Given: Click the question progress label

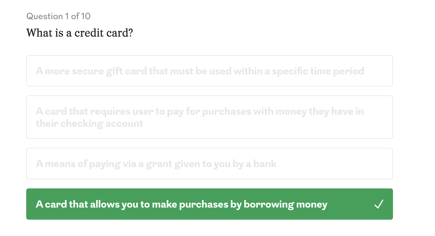Looking at the screenshot, I should click(58, 16).
